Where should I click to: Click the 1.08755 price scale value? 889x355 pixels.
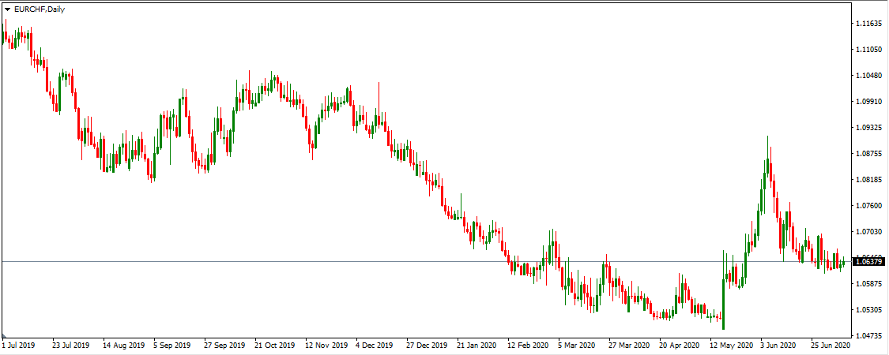[x=869, y=153]
